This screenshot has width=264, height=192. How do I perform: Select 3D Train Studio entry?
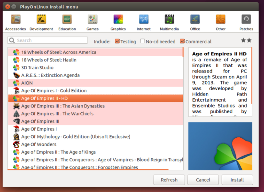[x=95, y=67]
